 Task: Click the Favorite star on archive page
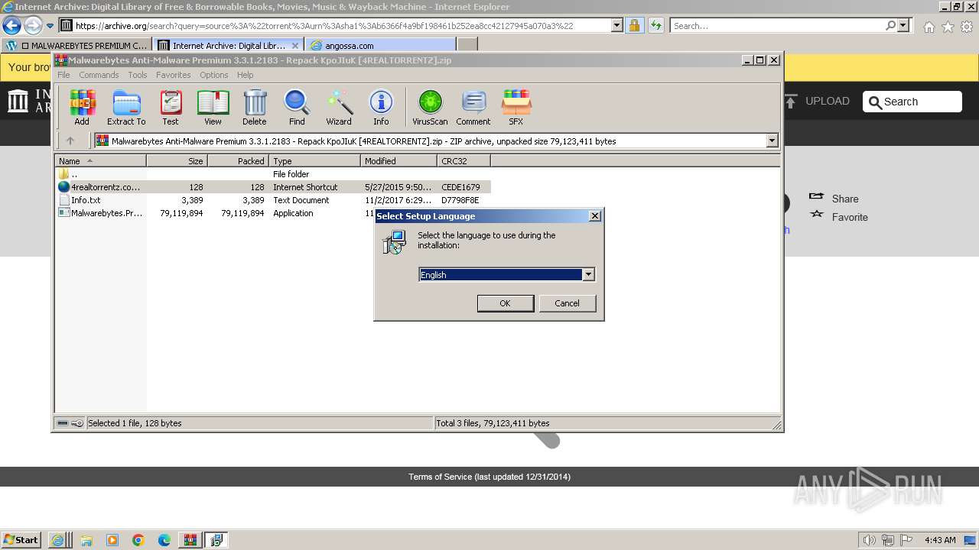817,216
